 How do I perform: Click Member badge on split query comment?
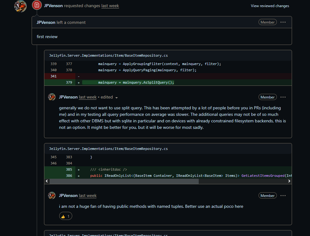268,97
